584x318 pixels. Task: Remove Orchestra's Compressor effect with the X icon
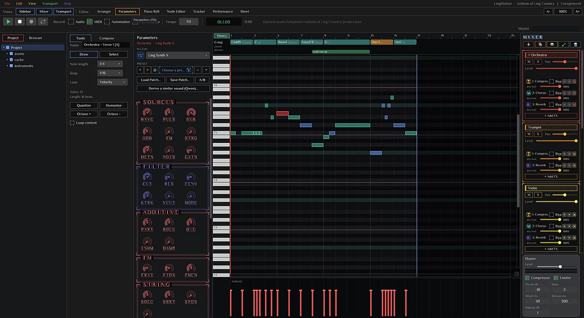[574, 81]
